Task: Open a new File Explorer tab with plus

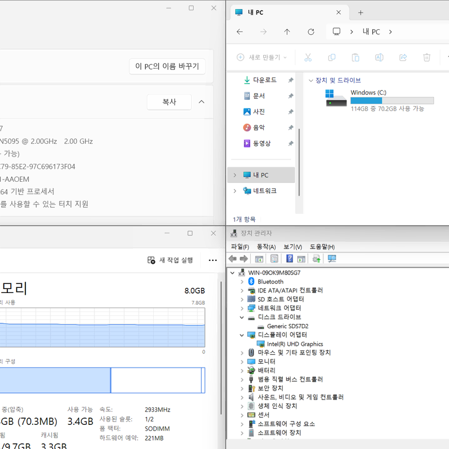Action: [361, 12]
